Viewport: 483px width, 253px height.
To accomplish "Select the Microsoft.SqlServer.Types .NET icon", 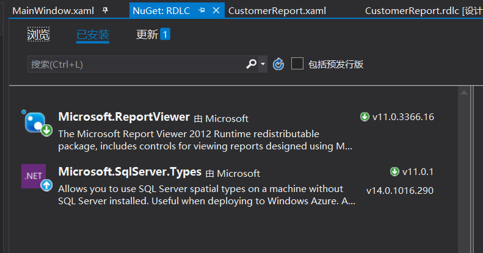I will point(34,176).
